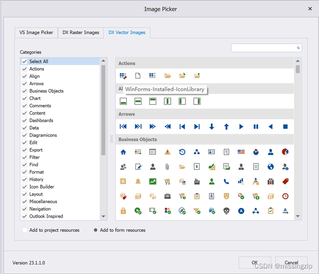Open the DX Raster Images tab
The image size is (319, 274).
click(x=81, y=33)
